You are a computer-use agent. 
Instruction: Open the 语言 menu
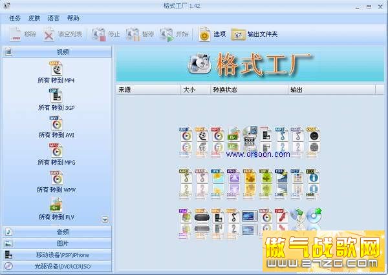click(x=54, y=18)
